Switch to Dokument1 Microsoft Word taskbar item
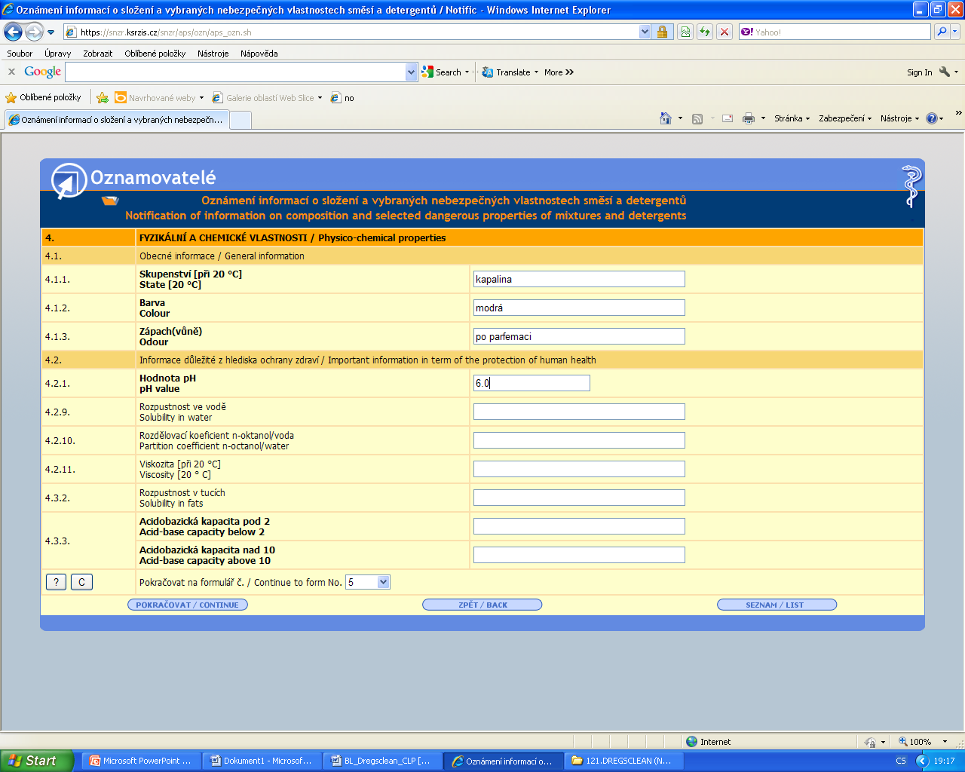Image resolution: width=965 pixels, height=772 pixels. pyautogui.click(x=262, y=761)
